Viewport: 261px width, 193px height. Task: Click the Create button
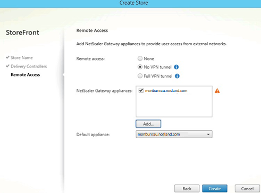pyautogui.click(x=215, y=189)
